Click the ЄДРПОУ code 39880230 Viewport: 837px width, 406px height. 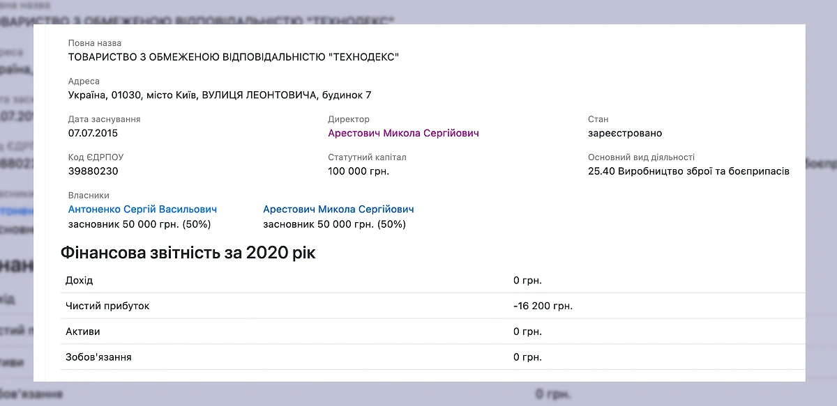pos(93,171)
